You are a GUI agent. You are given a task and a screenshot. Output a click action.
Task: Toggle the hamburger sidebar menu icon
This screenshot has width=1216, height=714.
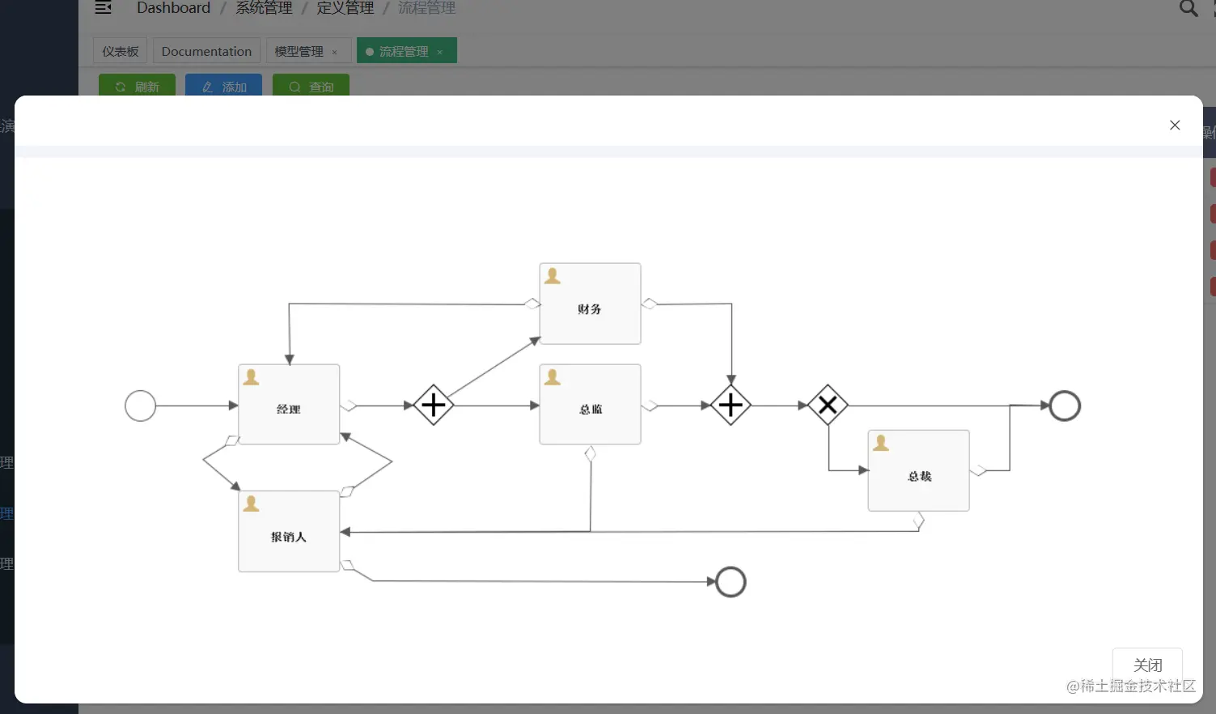[103, 8]
